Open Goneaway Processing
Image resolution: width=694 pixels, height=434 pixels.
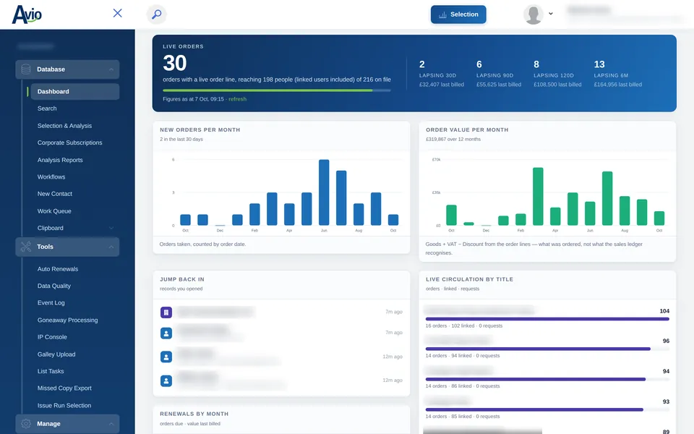pos(67,320)
